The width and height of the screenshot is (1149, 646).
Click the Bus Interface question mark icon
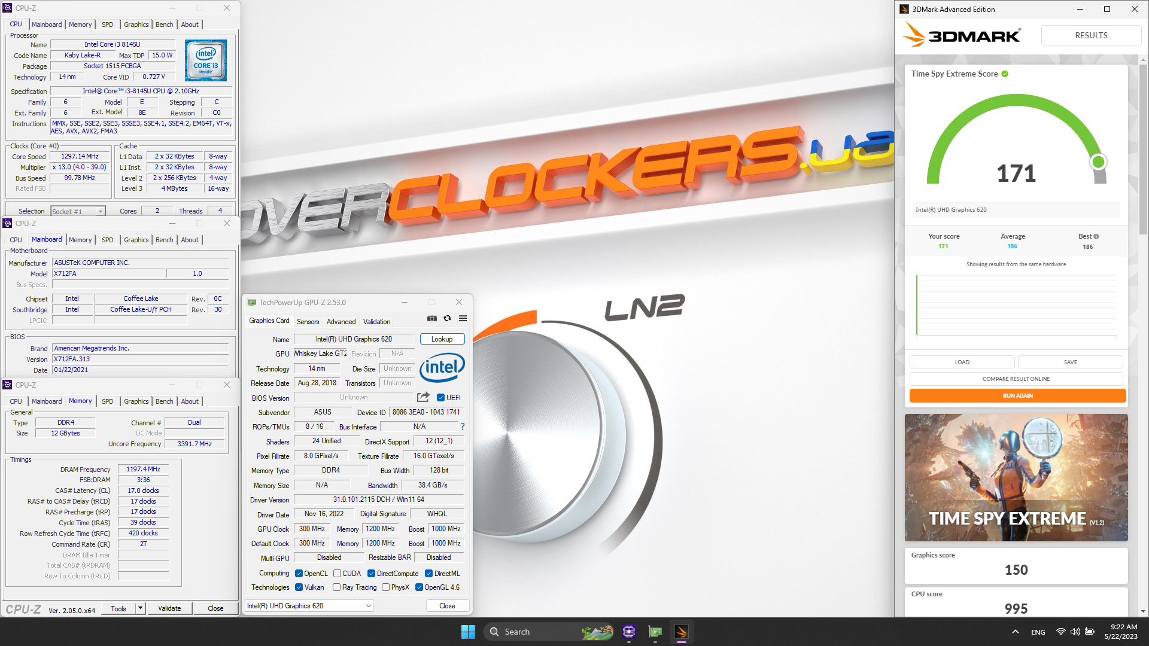462,426
